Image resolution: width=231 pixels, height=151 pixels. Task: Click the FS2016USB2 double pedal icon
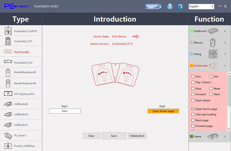tap(8, 52)
